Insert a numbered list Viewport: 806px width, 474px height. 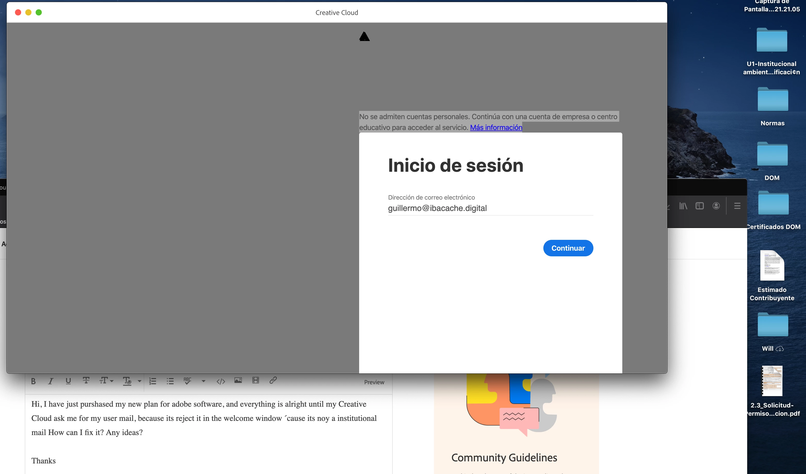pos(152,381)
